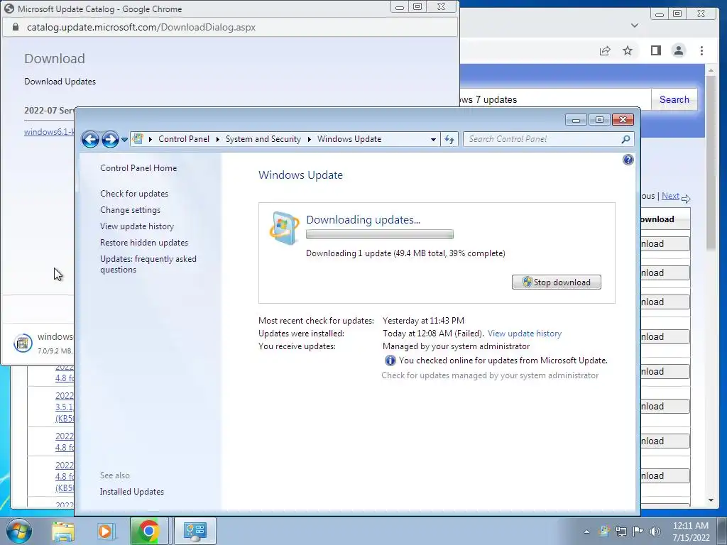Open the Windows Start menu
Screen dimensions: 727x545
tap(18, 531)
